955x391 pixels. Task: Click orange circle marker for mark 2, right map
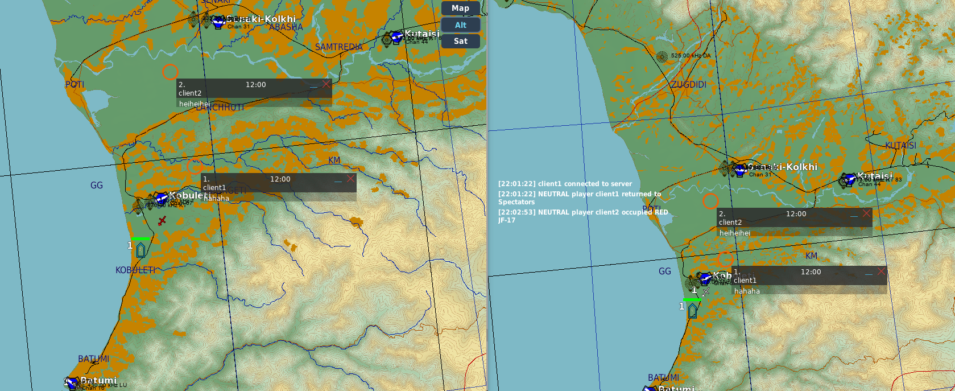710,201
